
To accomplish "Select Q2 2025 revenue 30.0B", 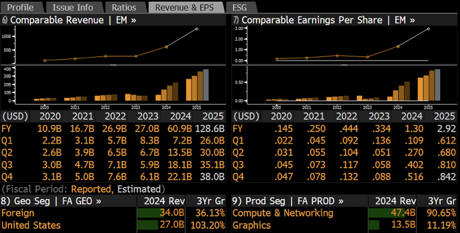I will pos(212,153).
